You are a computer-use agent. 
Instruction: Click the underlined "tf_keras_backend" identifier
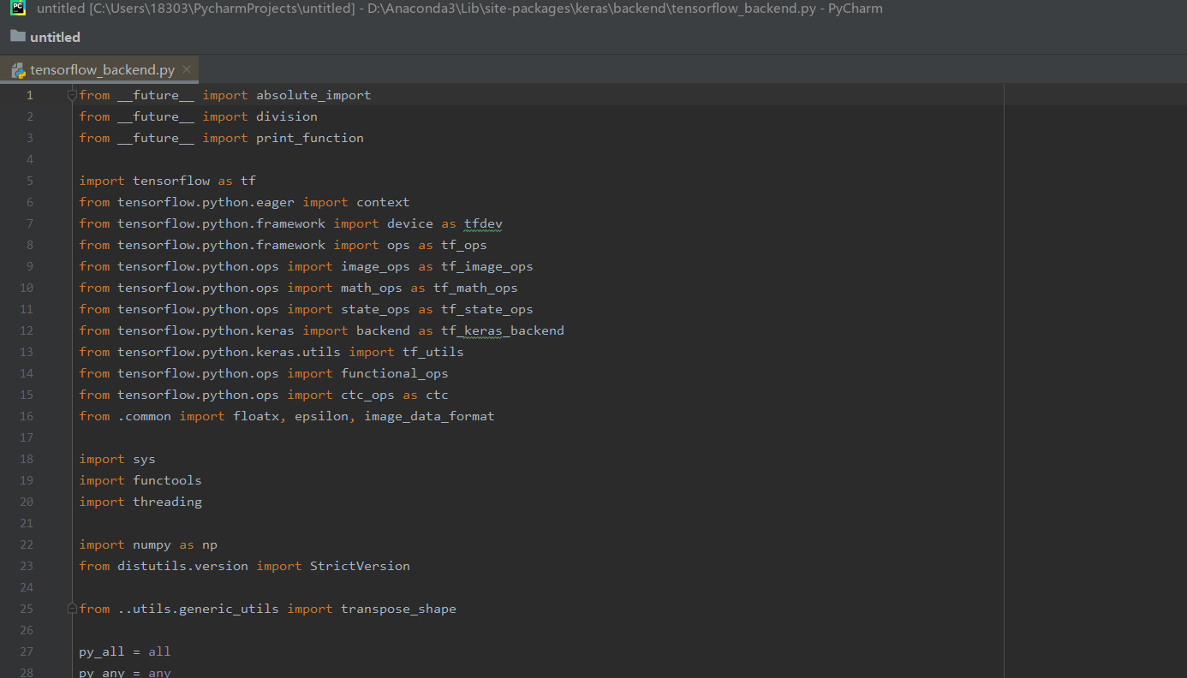502,330
